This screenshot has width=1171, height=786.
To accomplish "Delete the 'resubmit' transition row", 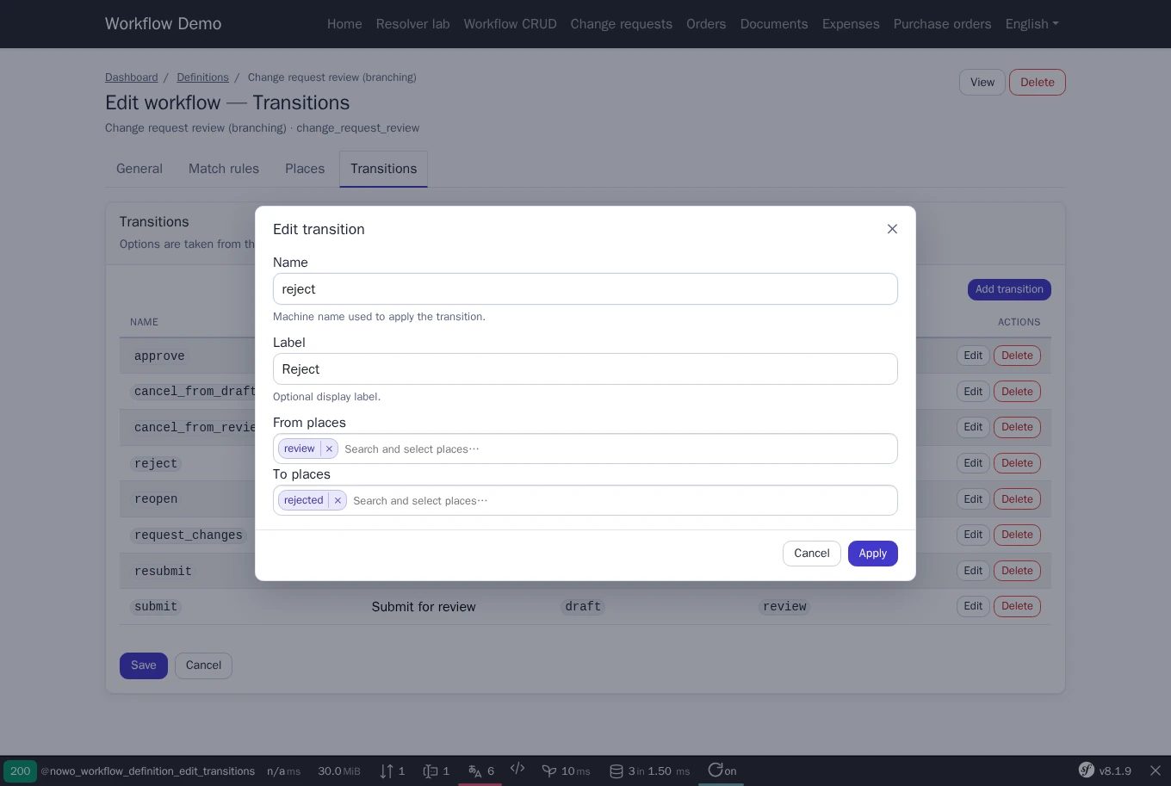I will (1017, 571).
